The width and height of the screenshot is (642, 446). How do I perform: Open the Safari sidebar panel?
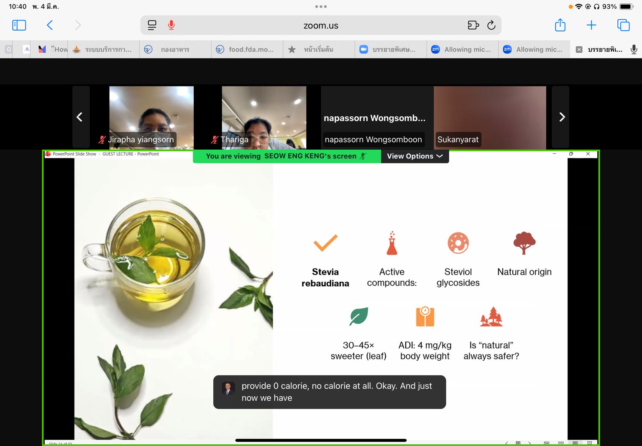pos(19,25)
